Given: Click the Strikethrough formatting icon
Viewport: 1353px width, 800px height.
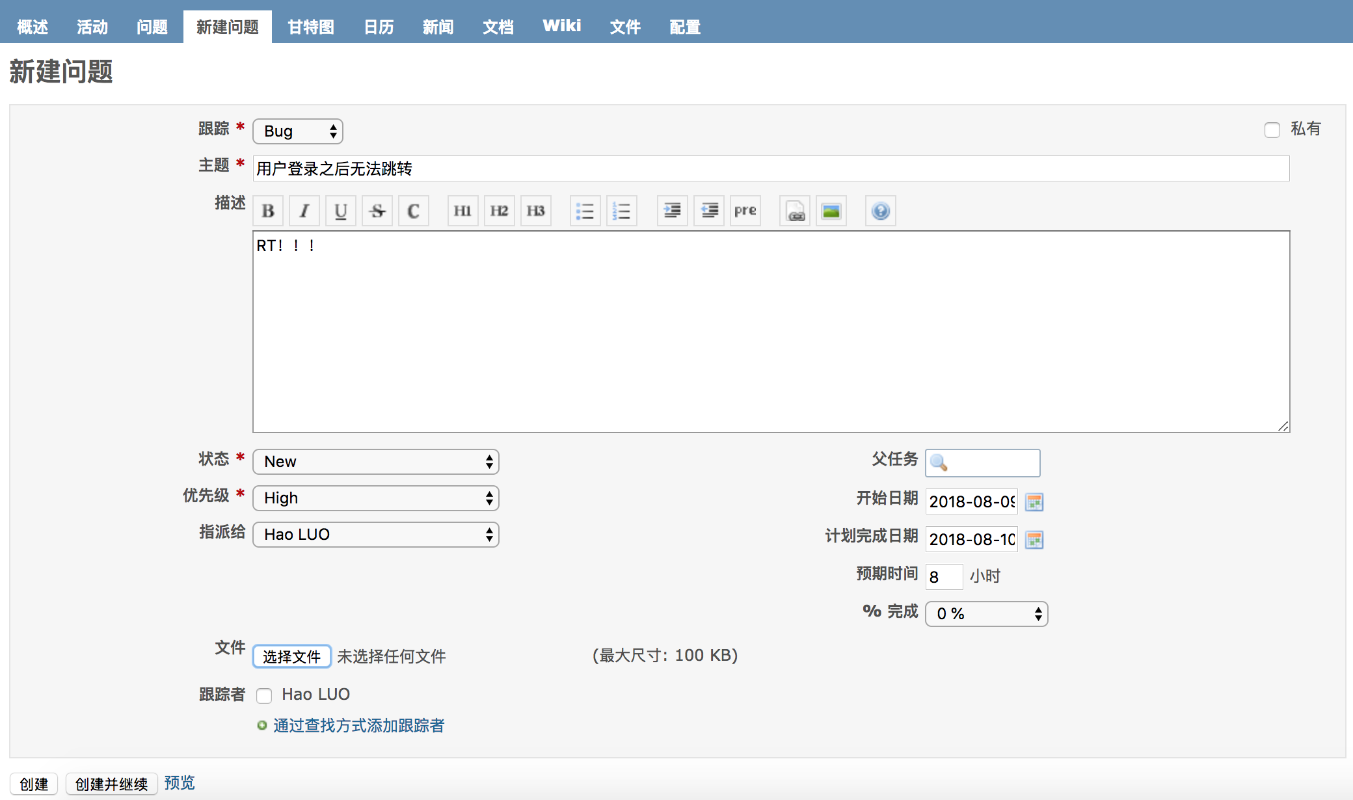Looking at the screenshot, I should tap(376, 209).
